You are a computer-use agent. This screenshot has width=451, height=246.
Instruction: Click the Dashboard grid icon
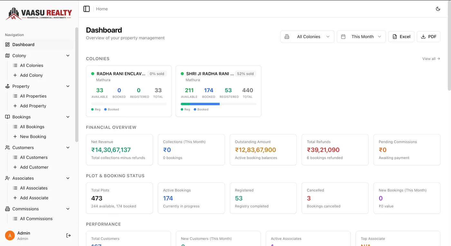click(x=7, y=45)
